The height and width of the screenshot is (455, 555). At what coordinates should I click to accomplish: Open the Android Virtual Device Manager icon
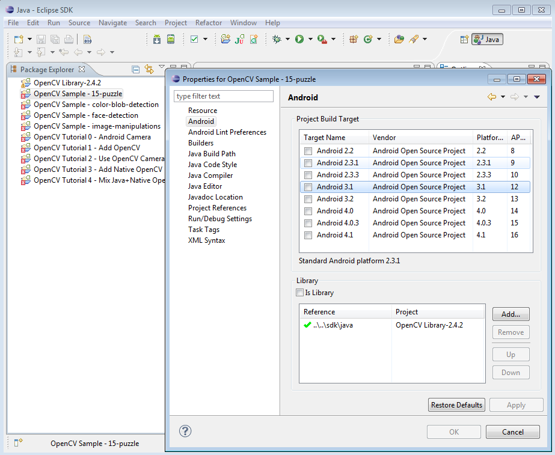coord(171,39)
